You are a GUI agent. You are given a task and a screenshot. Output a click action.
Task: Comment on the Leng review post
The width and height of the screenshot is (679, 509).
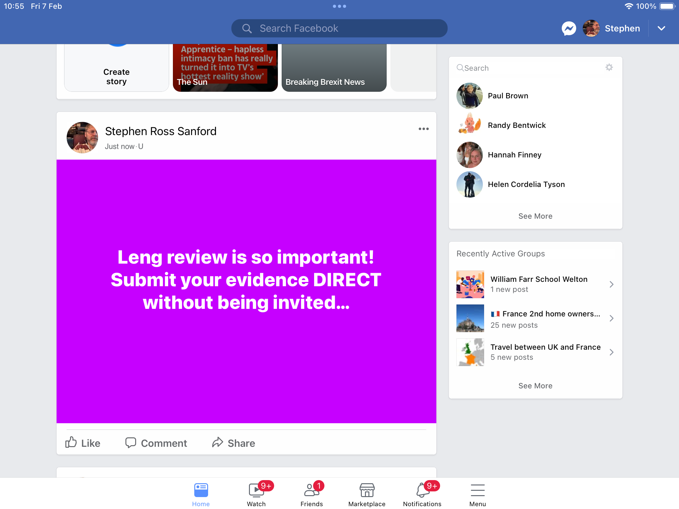click(156, 443)
